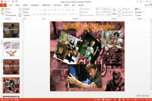Click zoom percentage 70%
Screen dimensions: 152x101
pyautogui.click(x=147, y=99)
